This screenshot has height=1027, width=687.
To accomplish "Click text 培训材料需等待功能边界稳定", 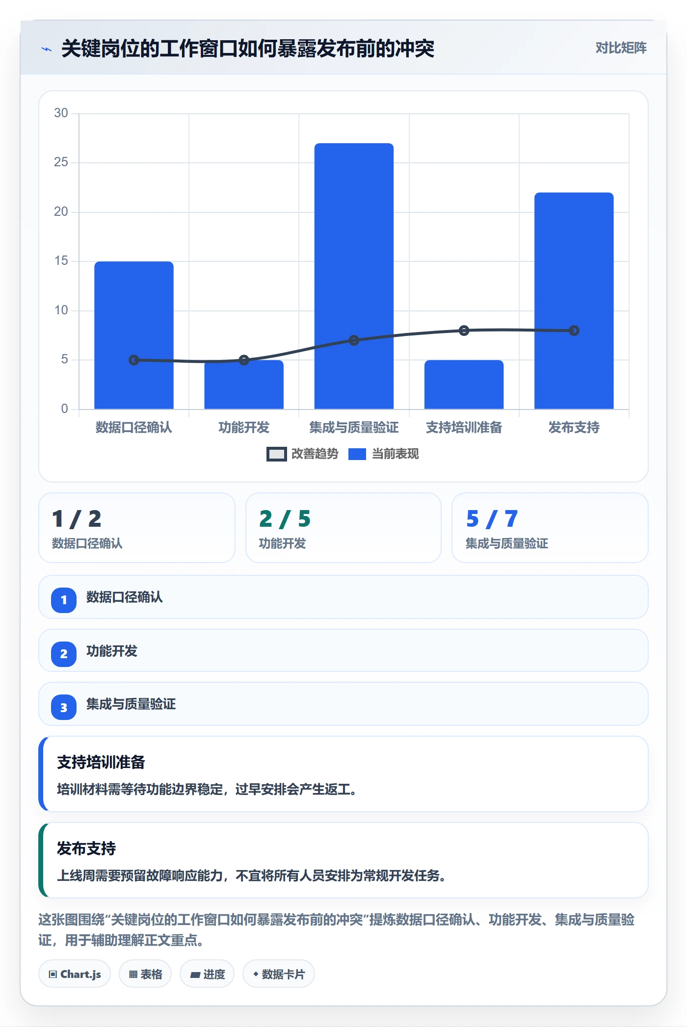I will pyautogui.click(x=140, y=789).
